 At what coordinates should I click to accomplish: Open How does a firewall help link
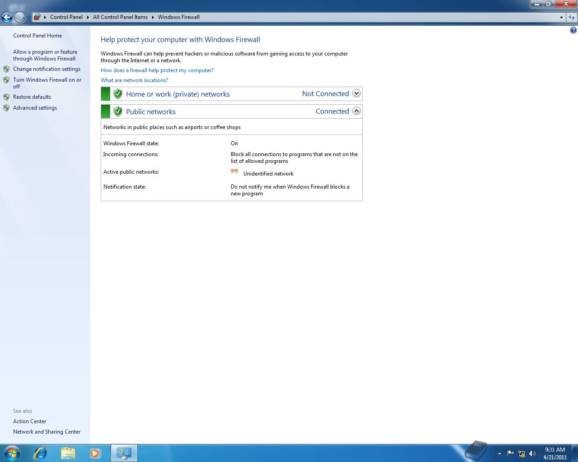pos(157,70)
